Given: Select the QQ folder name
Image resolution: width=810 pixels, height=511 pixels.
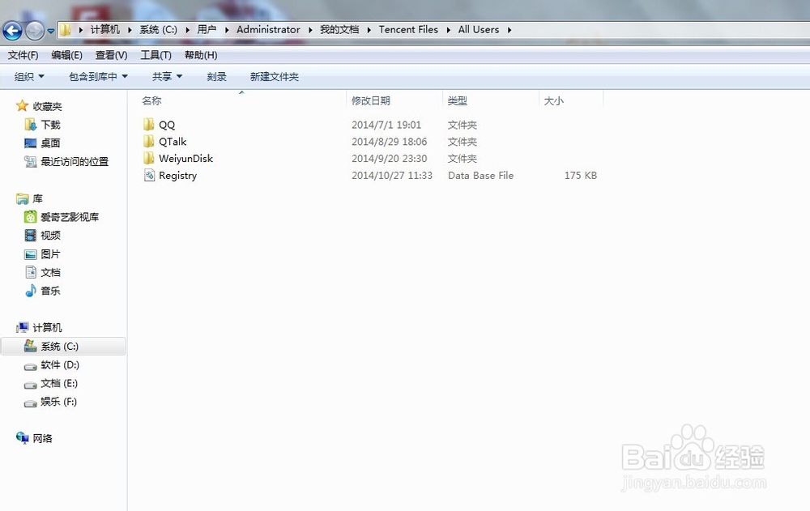Looking at the screenshot, I should (167, 125).
